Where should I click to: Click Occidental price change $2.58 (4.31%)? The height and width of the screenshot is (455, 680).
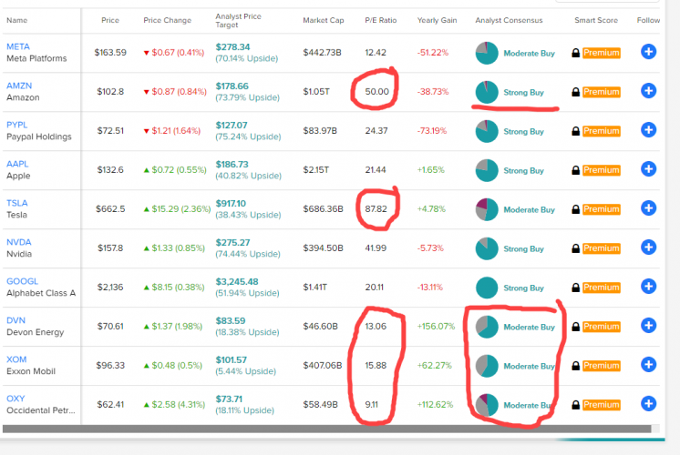point(174,404)
